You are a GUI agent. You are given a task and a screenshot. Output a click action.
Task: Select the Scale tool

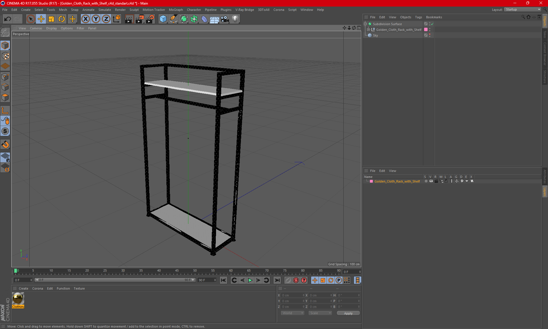[x=51, y=19]
